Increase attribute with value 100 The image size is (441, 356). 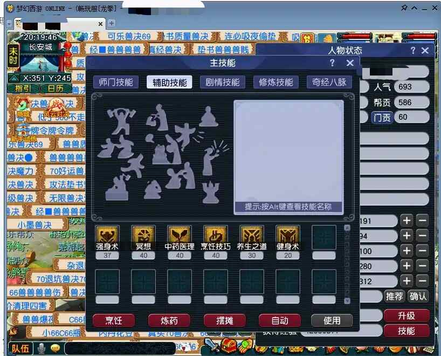click(x=406, y=251)
